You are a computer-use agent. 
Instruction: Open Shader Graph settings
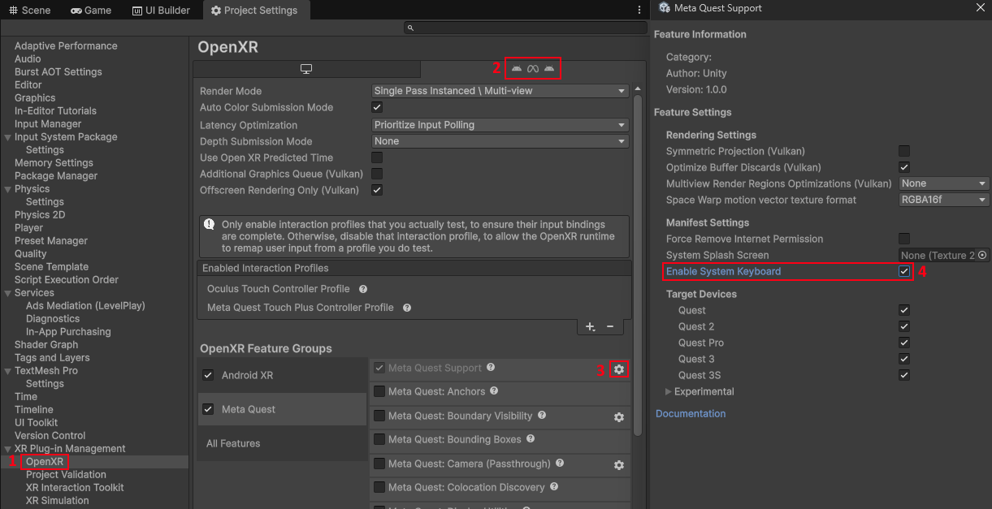pyautogui.click(x=46, y=344)
